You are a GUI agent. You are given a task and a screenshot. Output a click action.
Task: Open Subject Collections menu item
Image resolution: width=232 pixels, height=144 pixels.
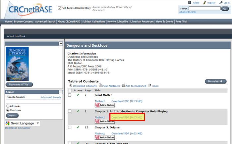[x=94, y=22]
